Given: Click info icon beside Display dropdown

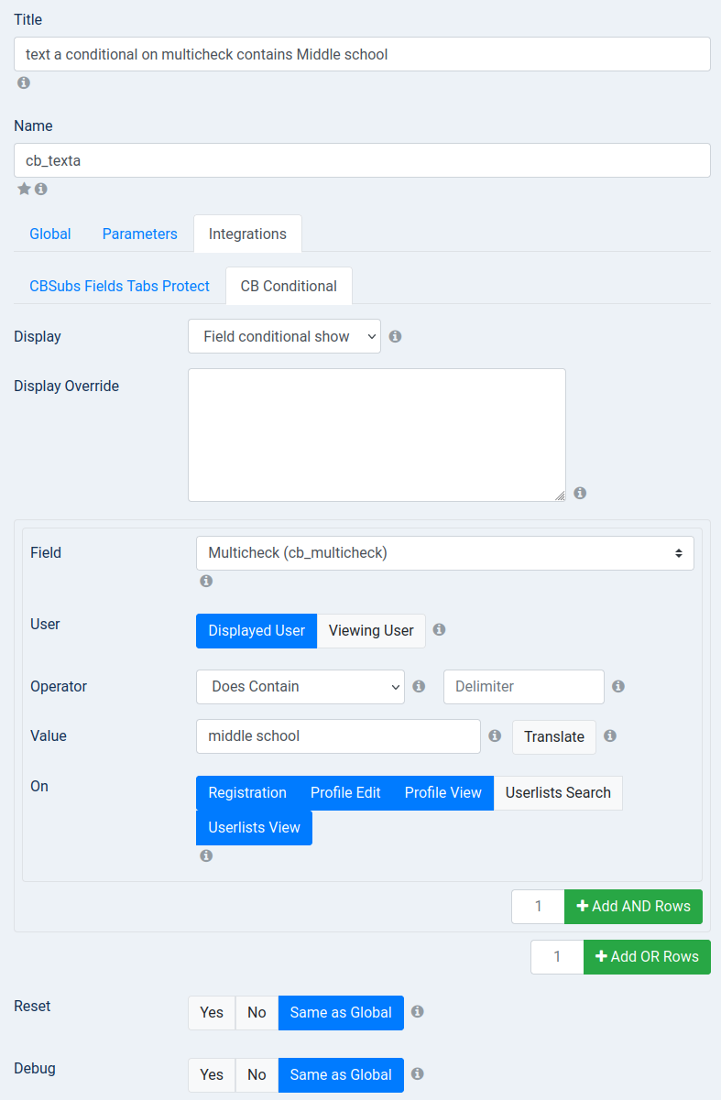Looking at the screenshot, I should pyautogui.click(x=395, y=336).
